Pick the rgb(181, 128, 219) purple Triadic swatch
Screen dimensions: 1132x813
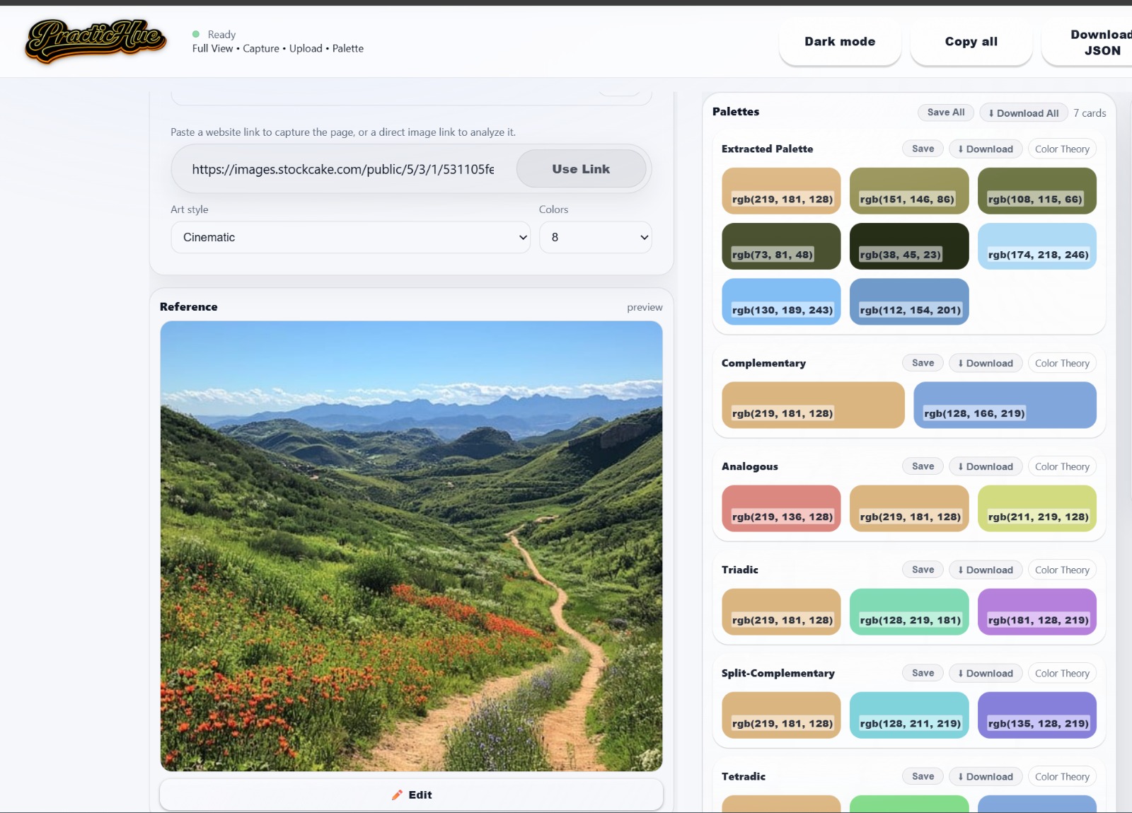click(x=1036, y=612)
